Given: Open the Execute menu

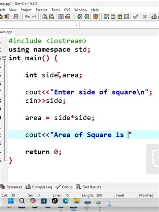Looking at the screenshot, I should click(x=42, y=10).
